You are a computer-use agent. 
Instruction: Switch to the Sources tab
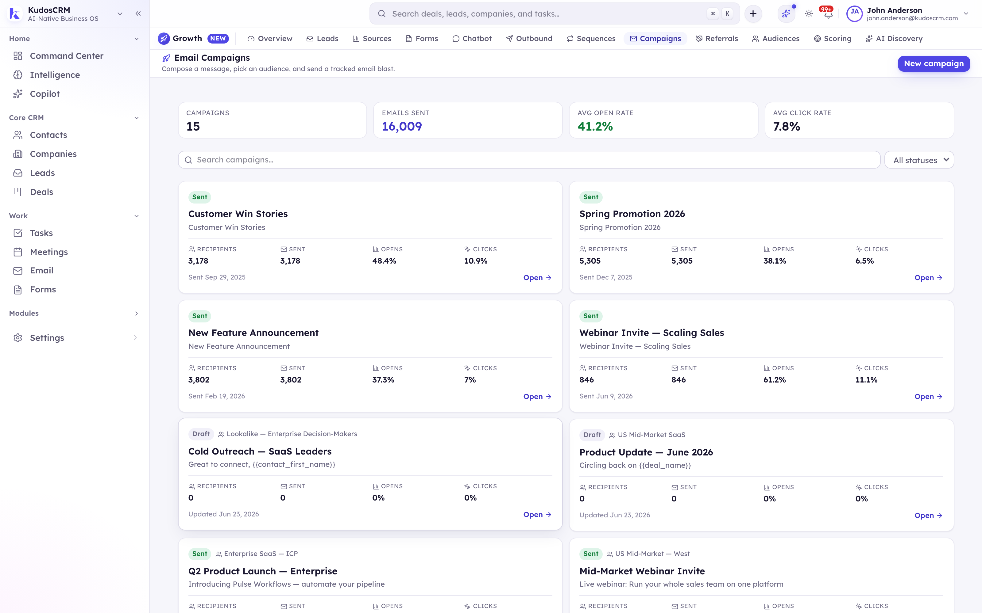pyautogui.click(x=372, y=39)
